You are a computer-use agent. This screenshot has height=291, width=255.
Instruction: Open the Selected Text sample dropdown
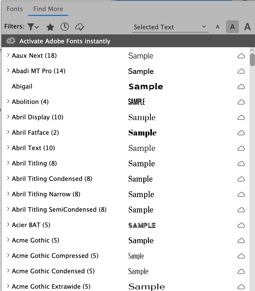tap(170, 27)
